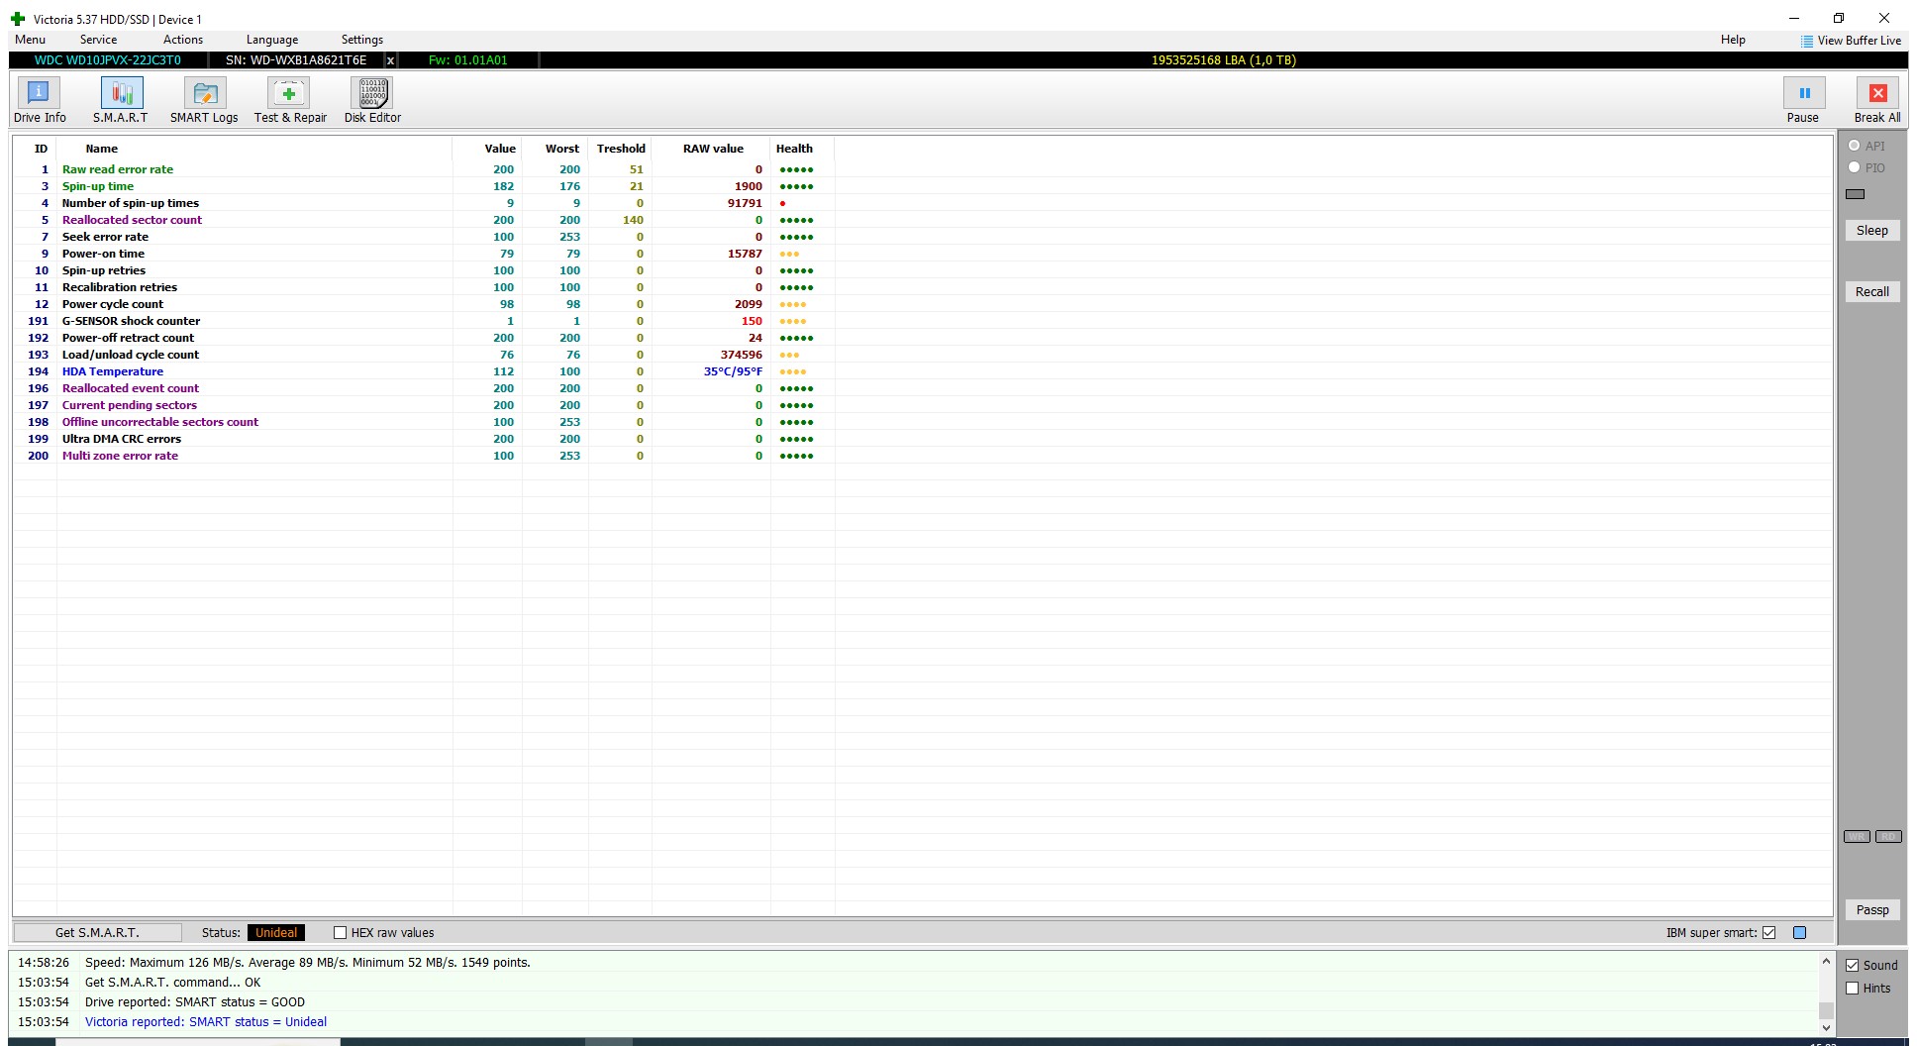Viewport: 1917px width, 1046px height.
Task: Click the 91791 raw value for spin-up times
Action: [x=745, y=203]
